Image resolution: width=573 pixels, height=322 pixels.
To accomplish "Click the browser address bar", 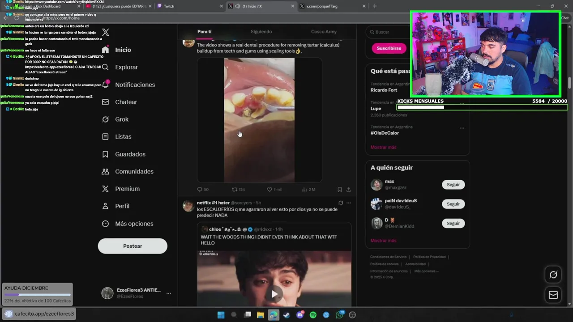I will (x=215, y=18).
